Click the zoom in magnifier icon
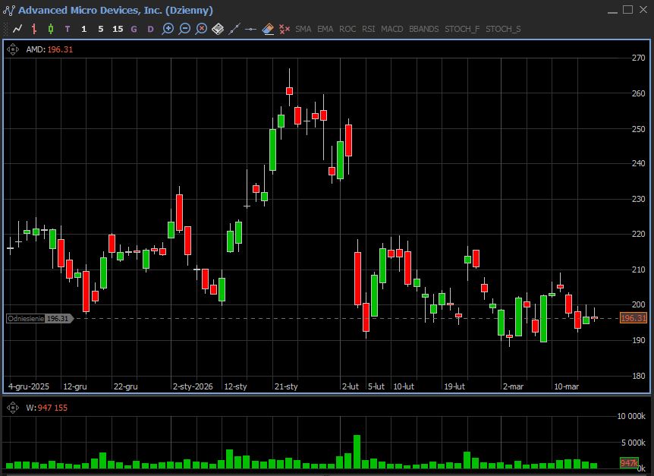 click(x=168, y=29)
